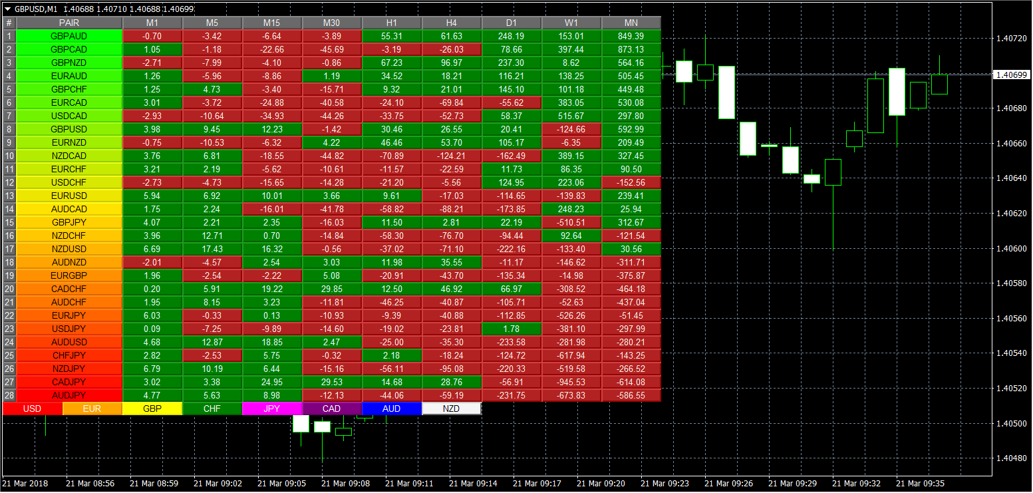
Task: Toggle the yellow GBP currency filter
Action: pos(152,409)
